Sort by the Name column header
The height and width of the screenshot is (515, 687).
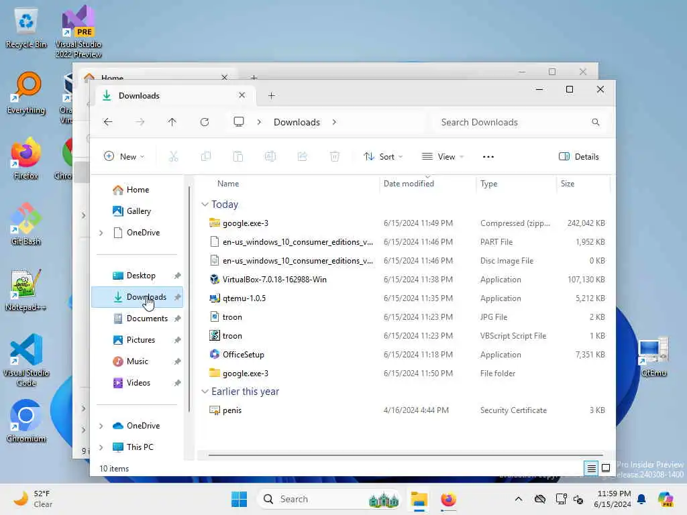tap(228, 184)
